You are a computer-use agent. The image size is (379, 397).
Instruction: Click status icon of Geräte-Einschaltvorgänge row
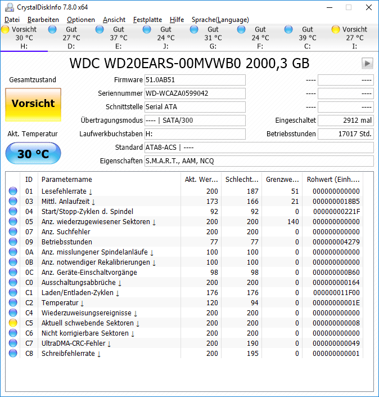tap(13, 272)
